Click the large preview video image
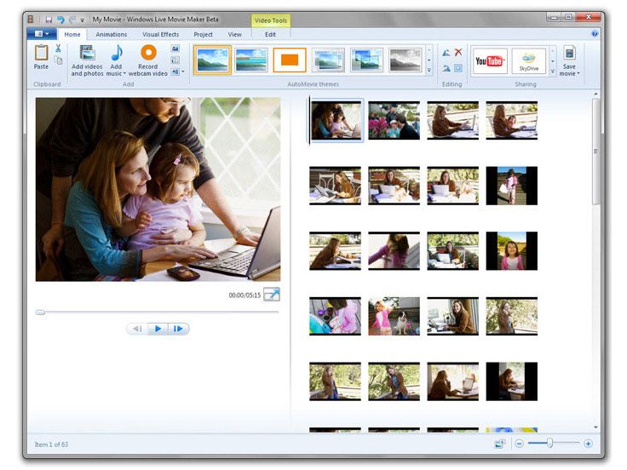 tap(158, 189)
